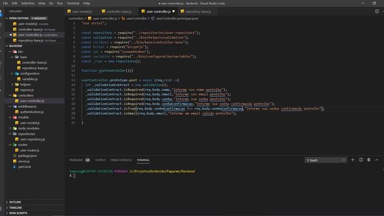Switch to the Problems panel tab
This screenshot has height=216, width=384.
pyautogui.click(x=80, y=160)
